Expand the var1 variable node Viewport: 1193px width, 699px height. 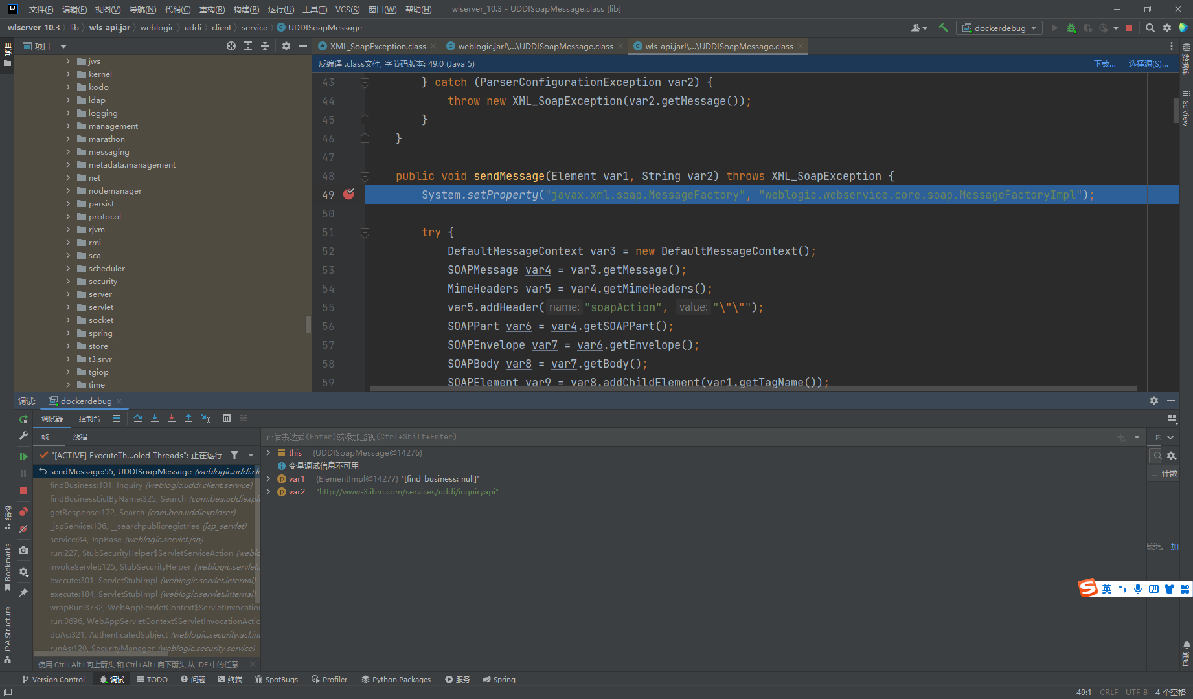pos(268,478)
